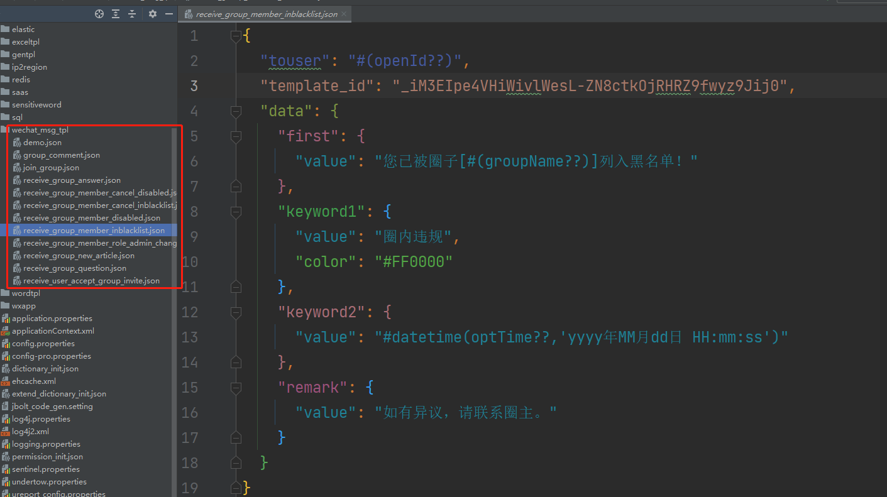Viewport: 887px width, 497px height.
Task: Click the XML icon of ehcache.xml
Action: pyautogui.click(x=6, y=381)
